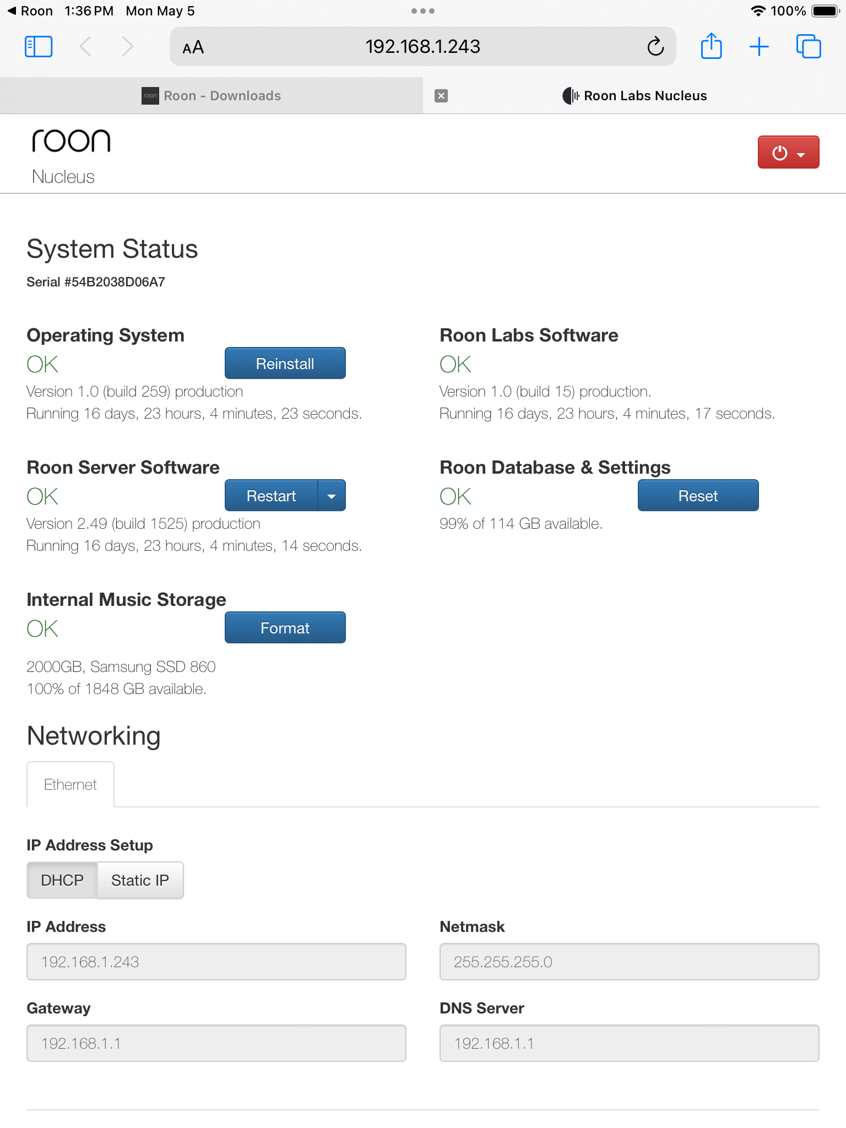Click Restart for Roon Server Software
Viewport: 846px width, 1128px height.
[271, 496]
